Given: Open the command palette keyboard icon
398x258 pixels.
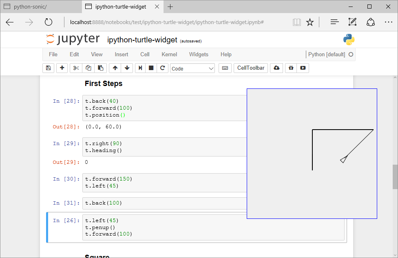Looking at the screenshot, I should click(x=225, y=68).
